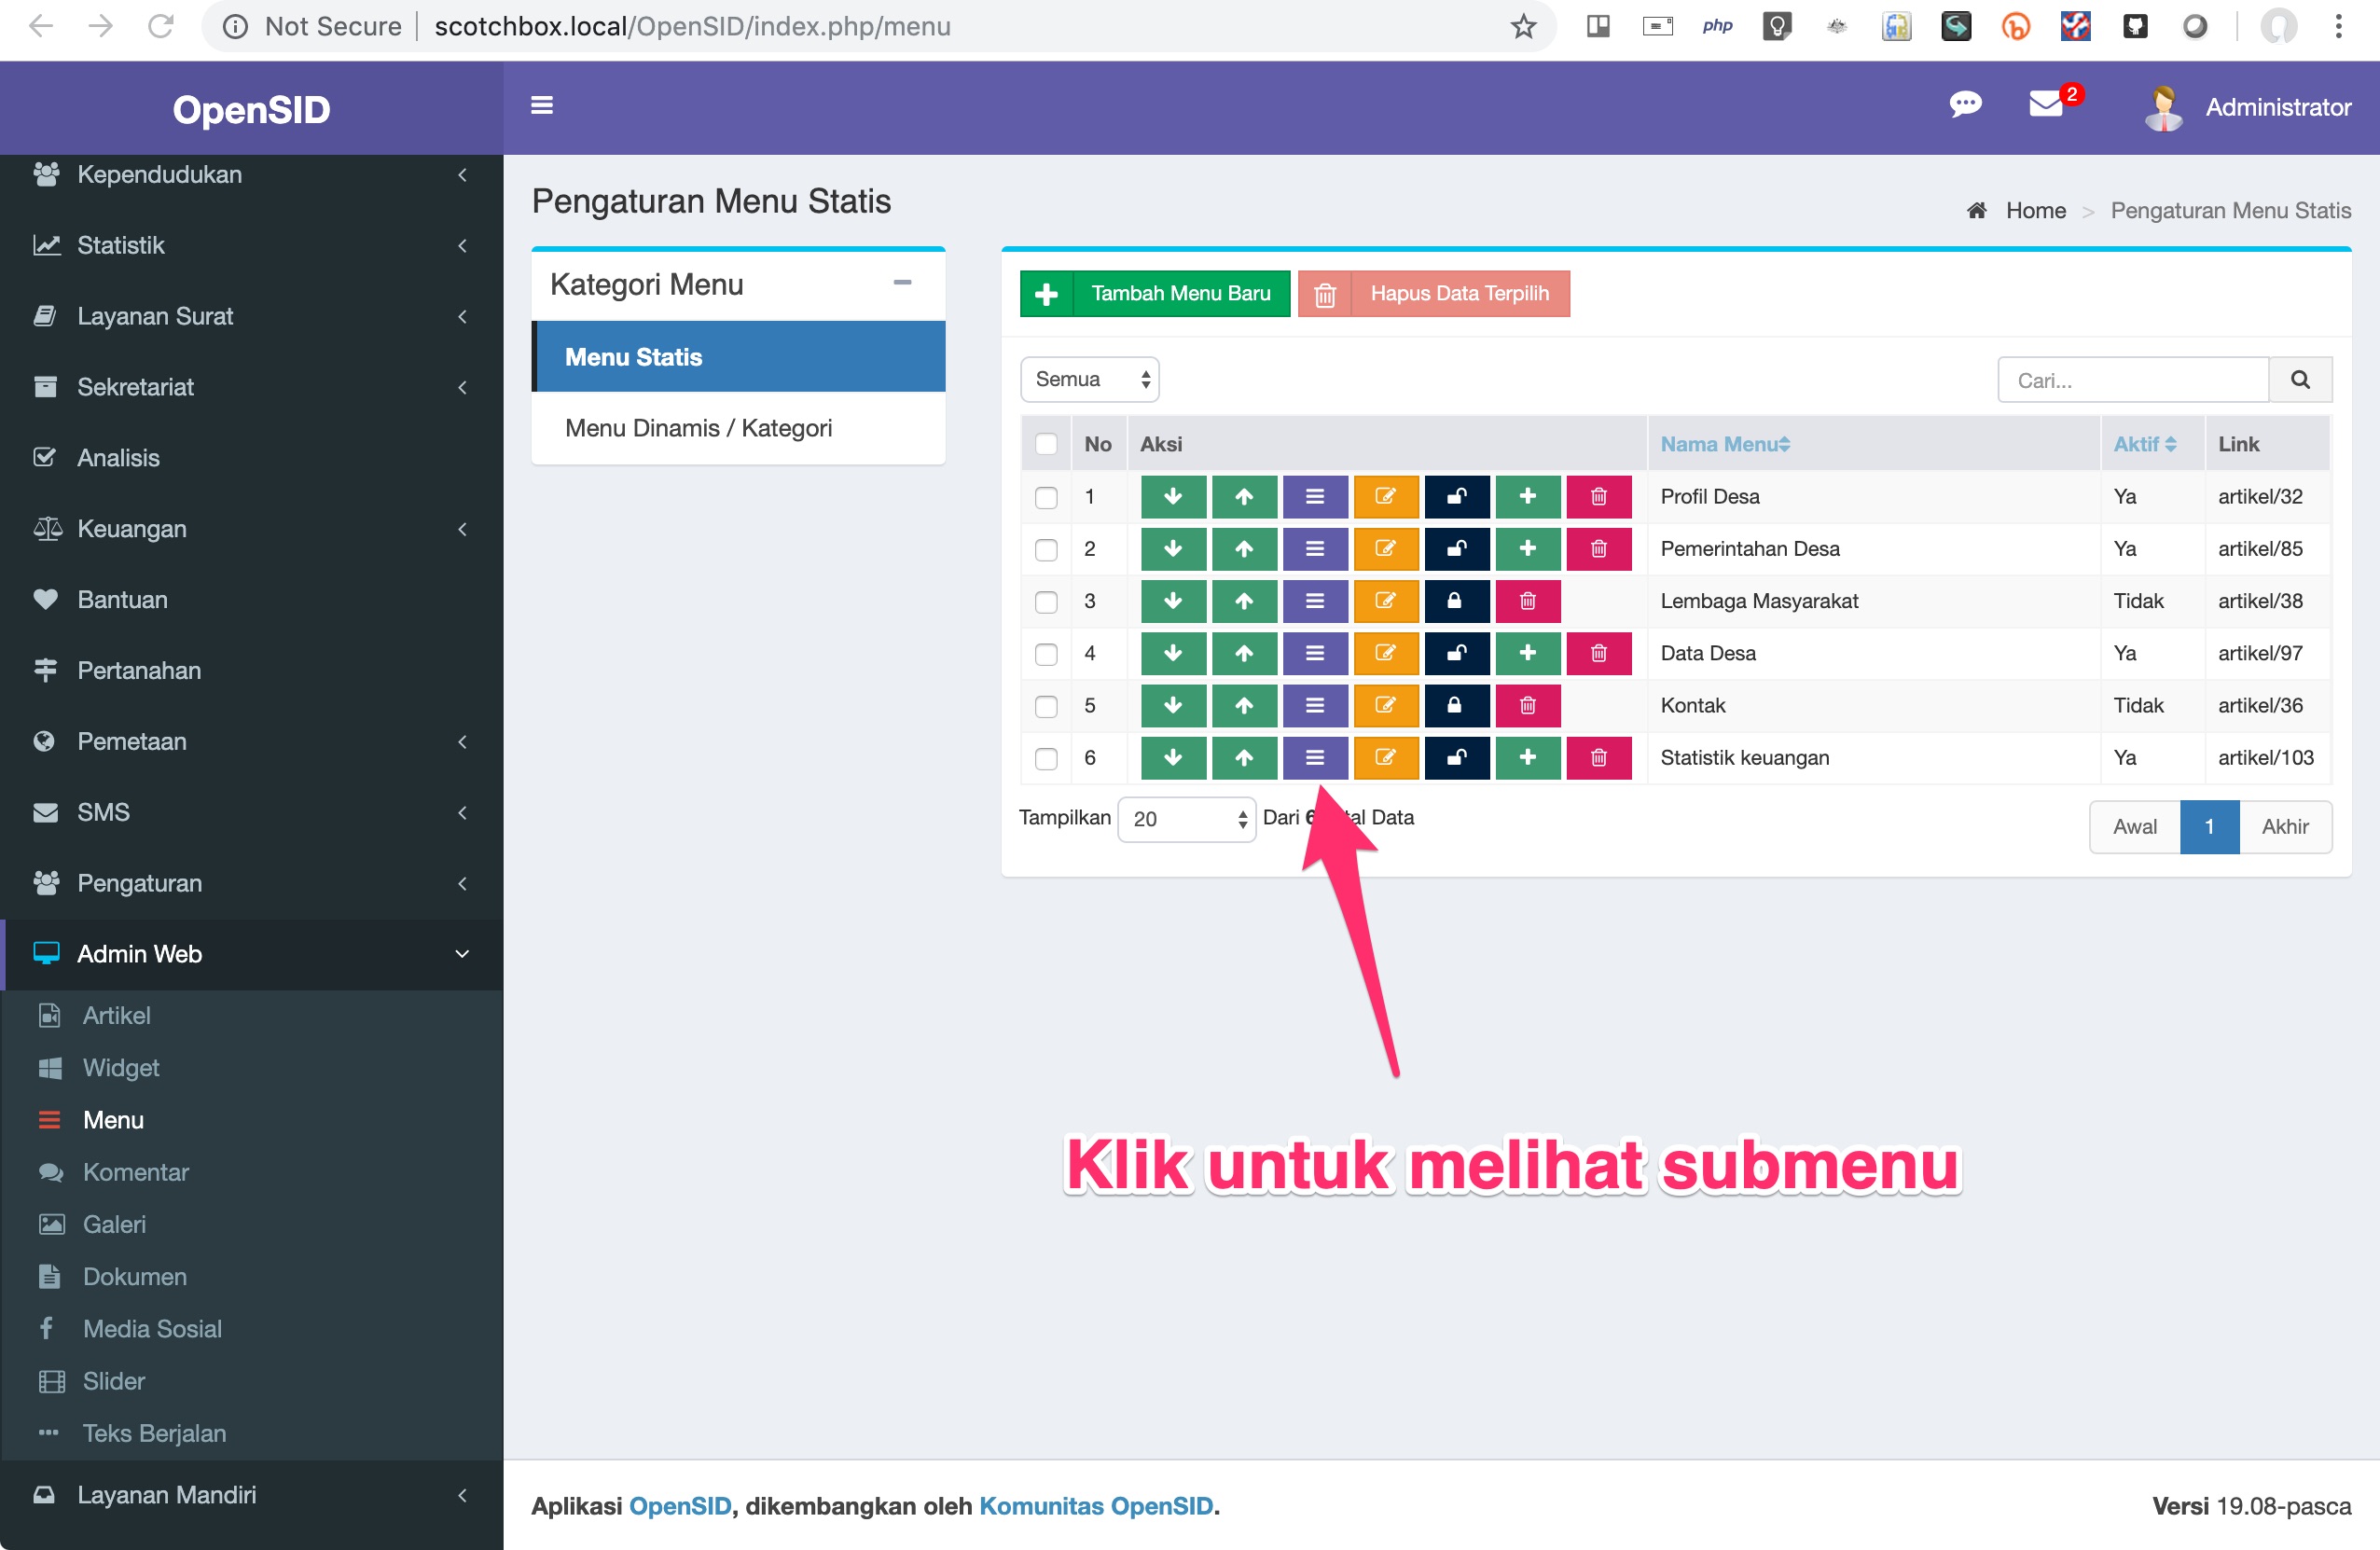Unlock the Lembaga Masyarakat menu padlock icon
Viewport: 2380px width, 1550px height.
[x=1457, y=601]
